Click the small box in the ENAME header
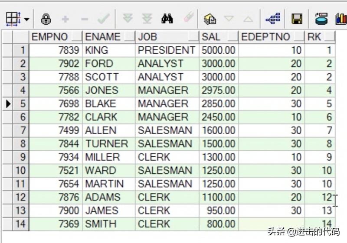Viewport: 347px width, 243px height. pos(129,36)
